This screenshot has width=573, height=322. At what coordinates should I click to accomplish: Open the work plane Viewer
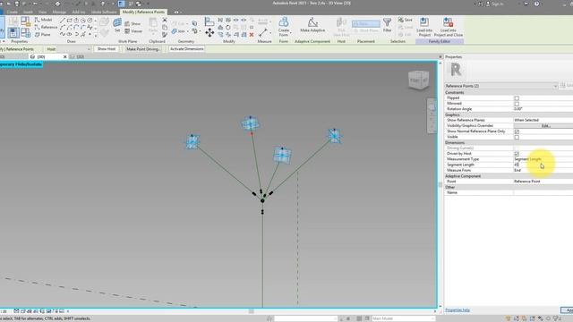coord(133,31)
